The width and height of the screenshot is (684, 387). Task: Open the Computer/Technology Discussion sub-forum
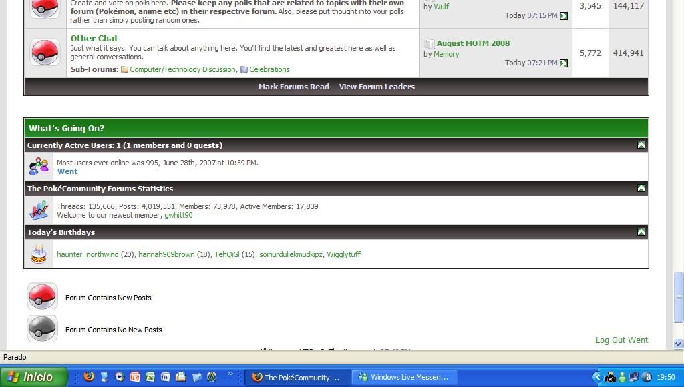(182, 69)
